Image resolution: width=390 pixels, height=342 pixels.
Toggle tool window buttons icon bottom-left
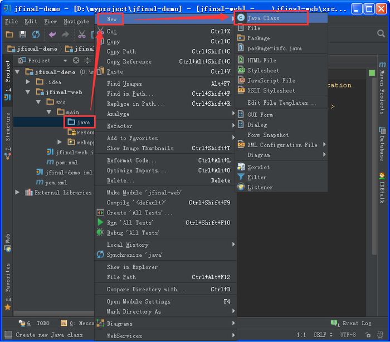click(8, 335)
